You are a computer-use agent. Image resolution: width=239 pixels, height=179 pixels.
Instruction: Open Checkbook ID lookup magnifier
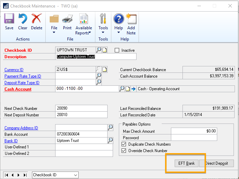99,50
